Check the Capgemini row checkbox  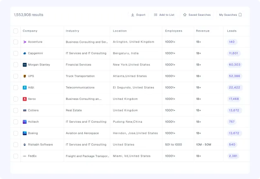click(16, 53)
